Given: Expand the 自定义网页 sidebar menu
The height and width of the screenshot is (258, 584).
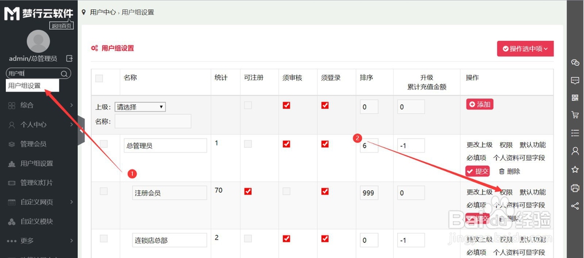Looking at the screenshot, I should [x=39, y=202].
